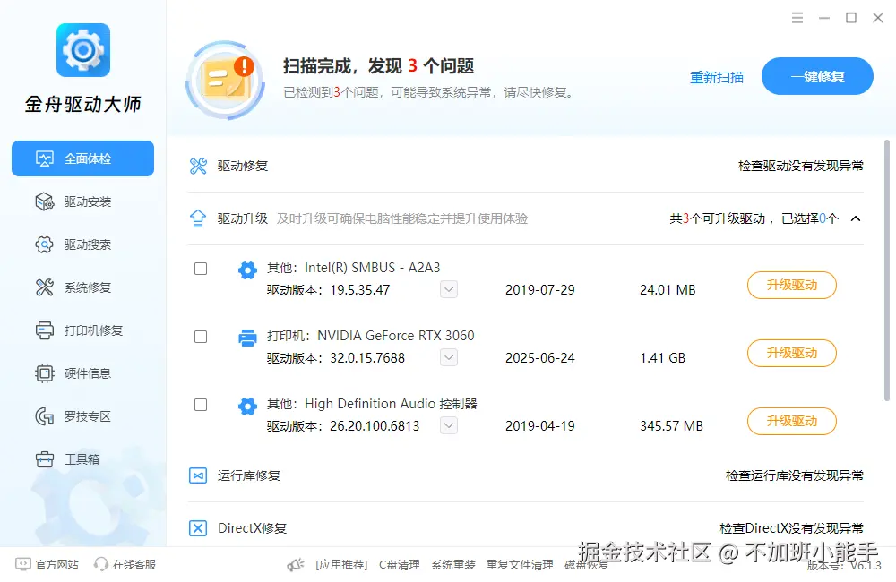The height and width of the screenshot is (582, 896).
Task: Click the 工具箱 toolbox icon
Action: [x=45, y=459]
